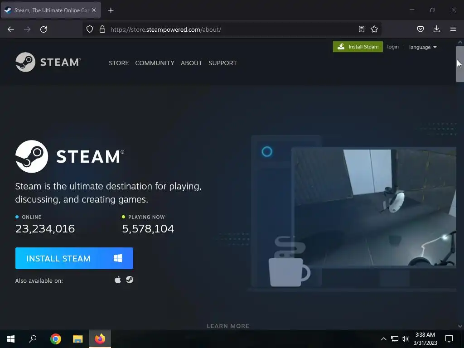Click the scrollbar down arrow
The image size is (464, 348).
point(460,326)
